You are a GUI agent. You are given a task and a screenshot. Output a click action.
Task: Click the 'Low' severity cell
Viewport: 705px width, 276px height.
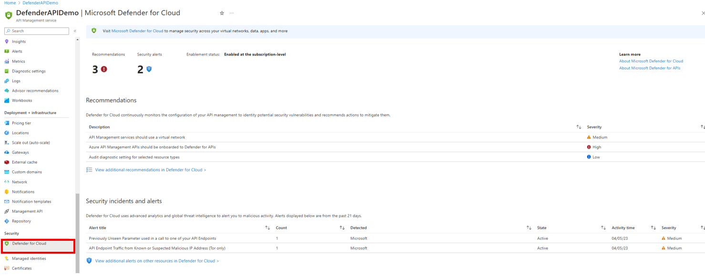pos(593,157)
